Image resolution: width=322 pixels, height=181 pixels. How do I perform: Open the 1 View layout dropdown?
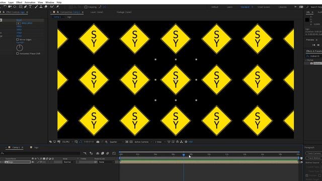(159, 142)
